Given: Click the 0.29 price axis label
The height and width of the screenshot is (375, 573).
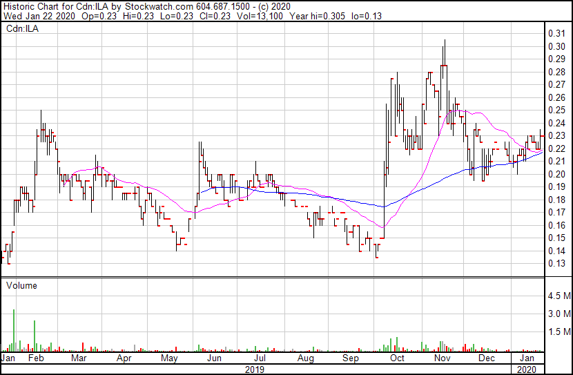Looking at the screenshot, I should tap(556, 59).
